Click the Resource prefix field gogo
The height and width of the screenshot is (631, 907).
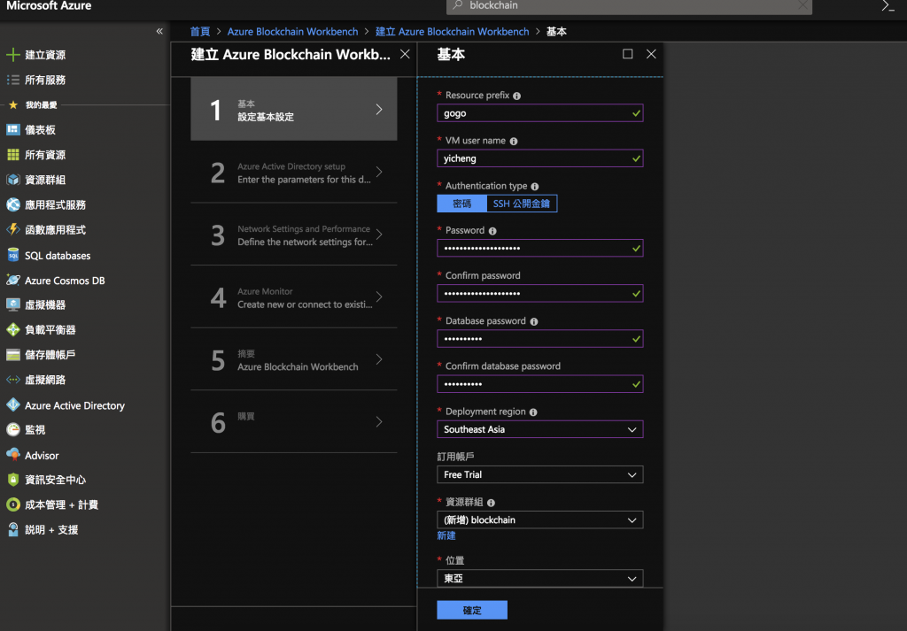[539, 113]
